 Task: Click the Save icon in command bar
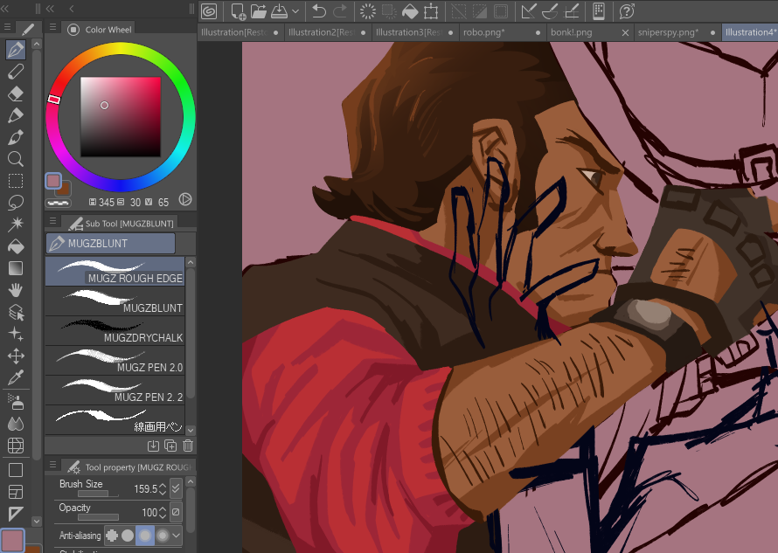click(x=279, y=10)
